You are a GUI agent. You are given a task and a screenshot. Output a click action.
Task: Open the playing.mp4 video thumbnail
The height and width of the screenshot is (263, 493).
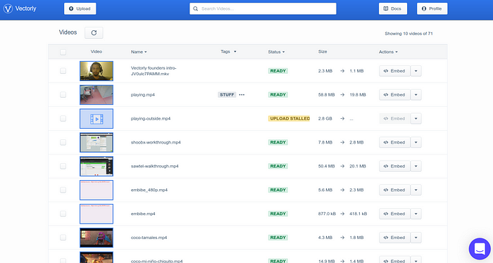click(x=96, y=95)
